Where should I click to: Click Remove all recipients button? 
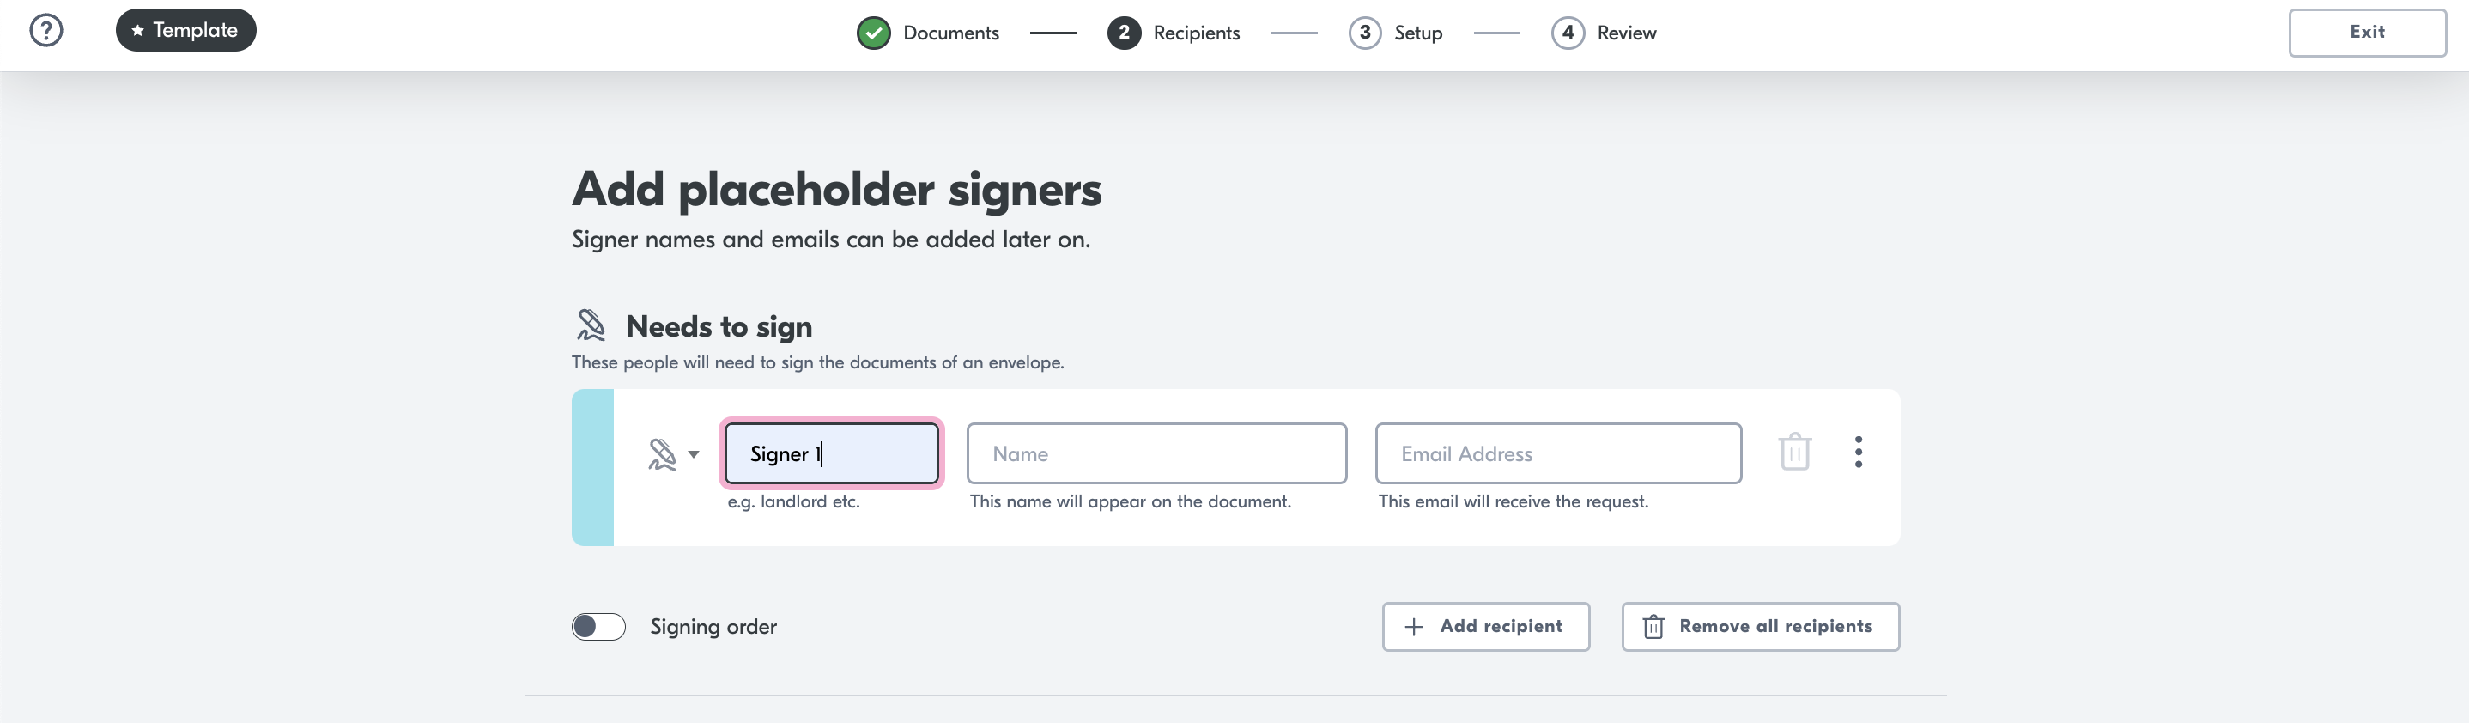[x=1760, y=626]
